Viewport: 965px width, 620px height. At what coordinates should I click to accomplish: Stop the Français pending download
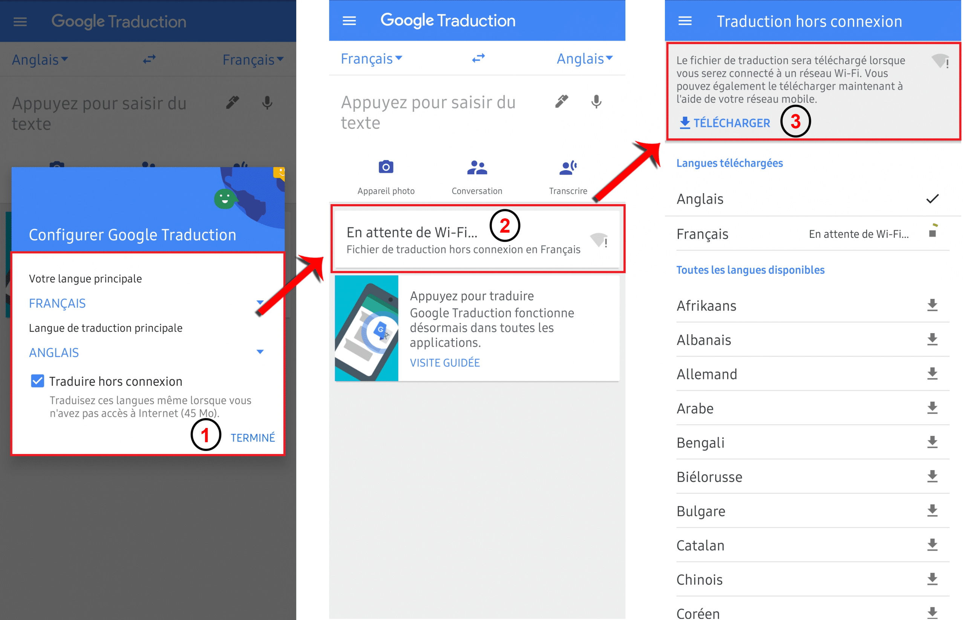tap(932, 233)
